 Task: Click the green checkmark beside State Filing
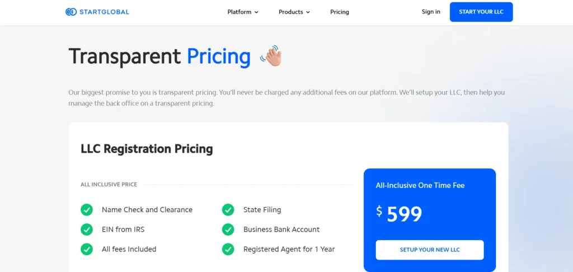click(228, 210)
